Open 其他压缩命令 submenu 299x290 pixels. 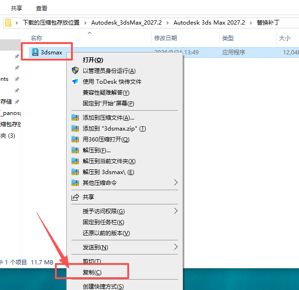[x=124, y=183]
